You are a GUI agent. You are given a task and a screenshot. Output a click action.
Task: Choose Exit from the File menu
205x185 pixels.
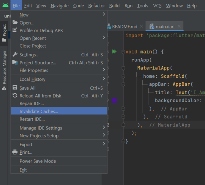(x=59, y=170)
